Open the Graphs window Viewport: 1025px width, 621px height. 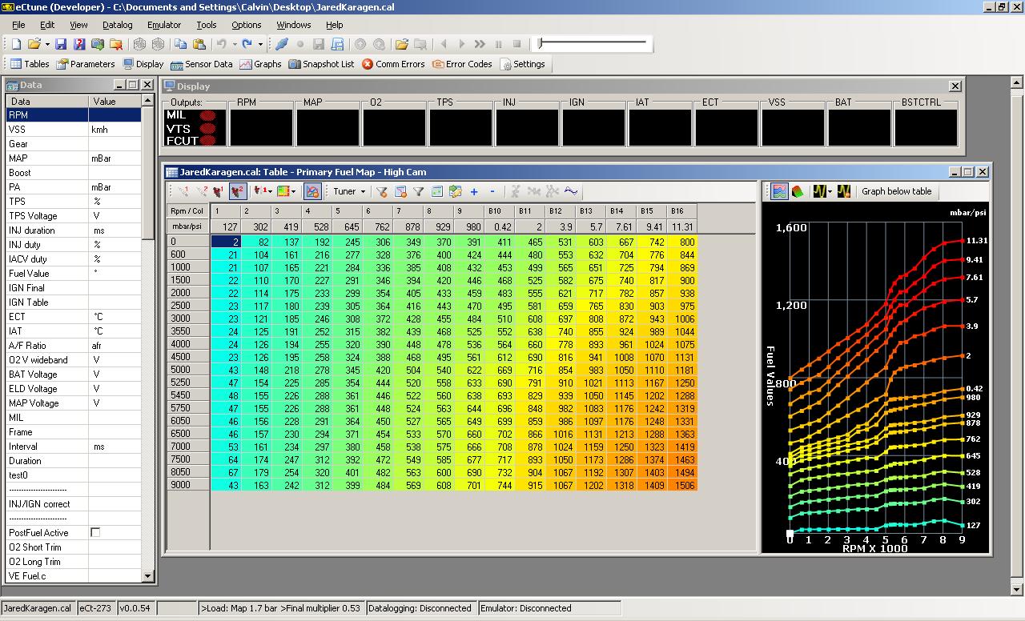[261, 64]
